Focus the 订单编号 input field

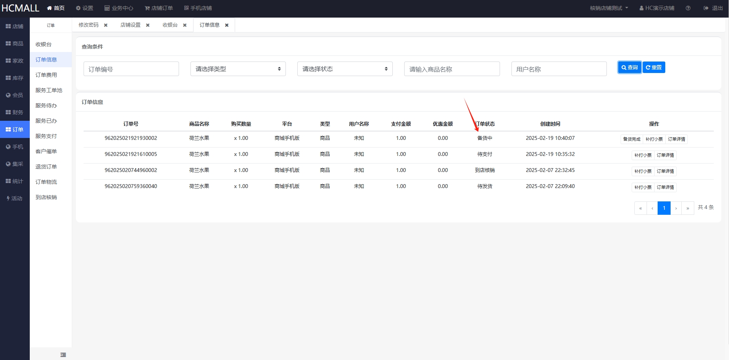(x=131, y=69)
